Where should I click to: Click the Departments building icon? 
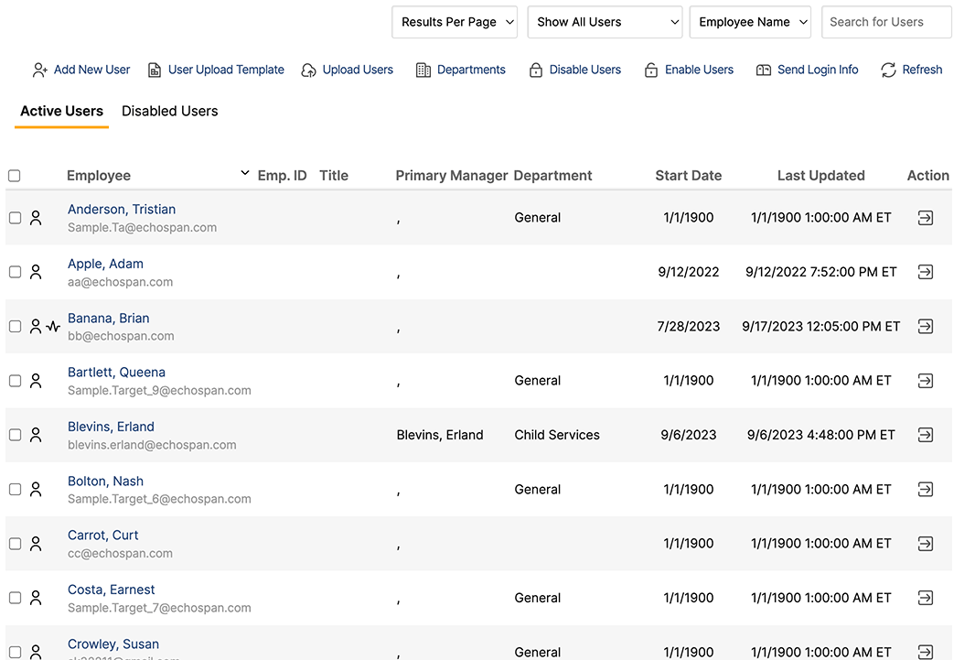point(423,70)
